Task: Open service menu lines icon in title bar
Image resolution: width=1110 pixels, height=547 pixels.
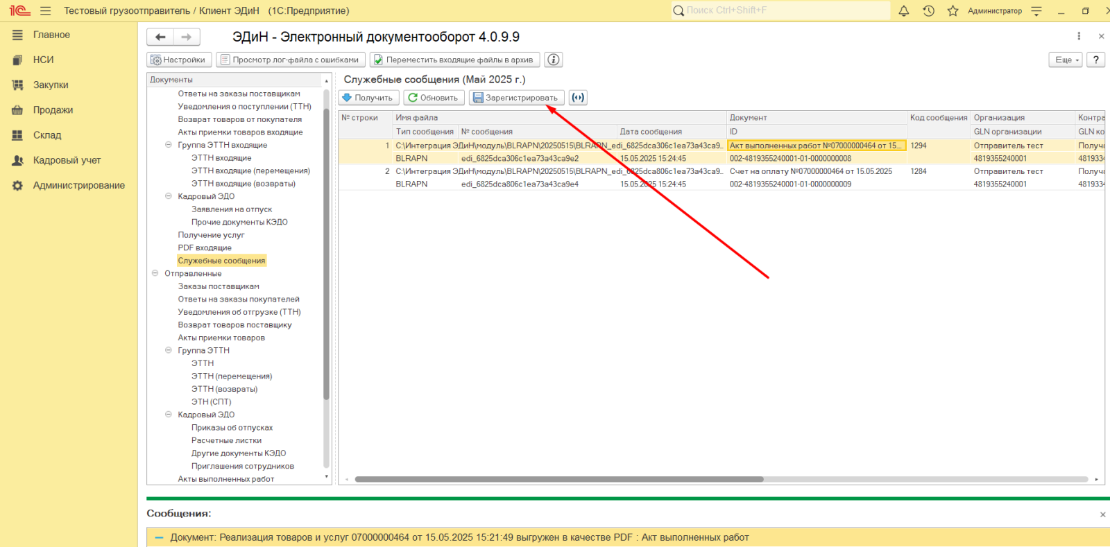Action: (1036, 11)
